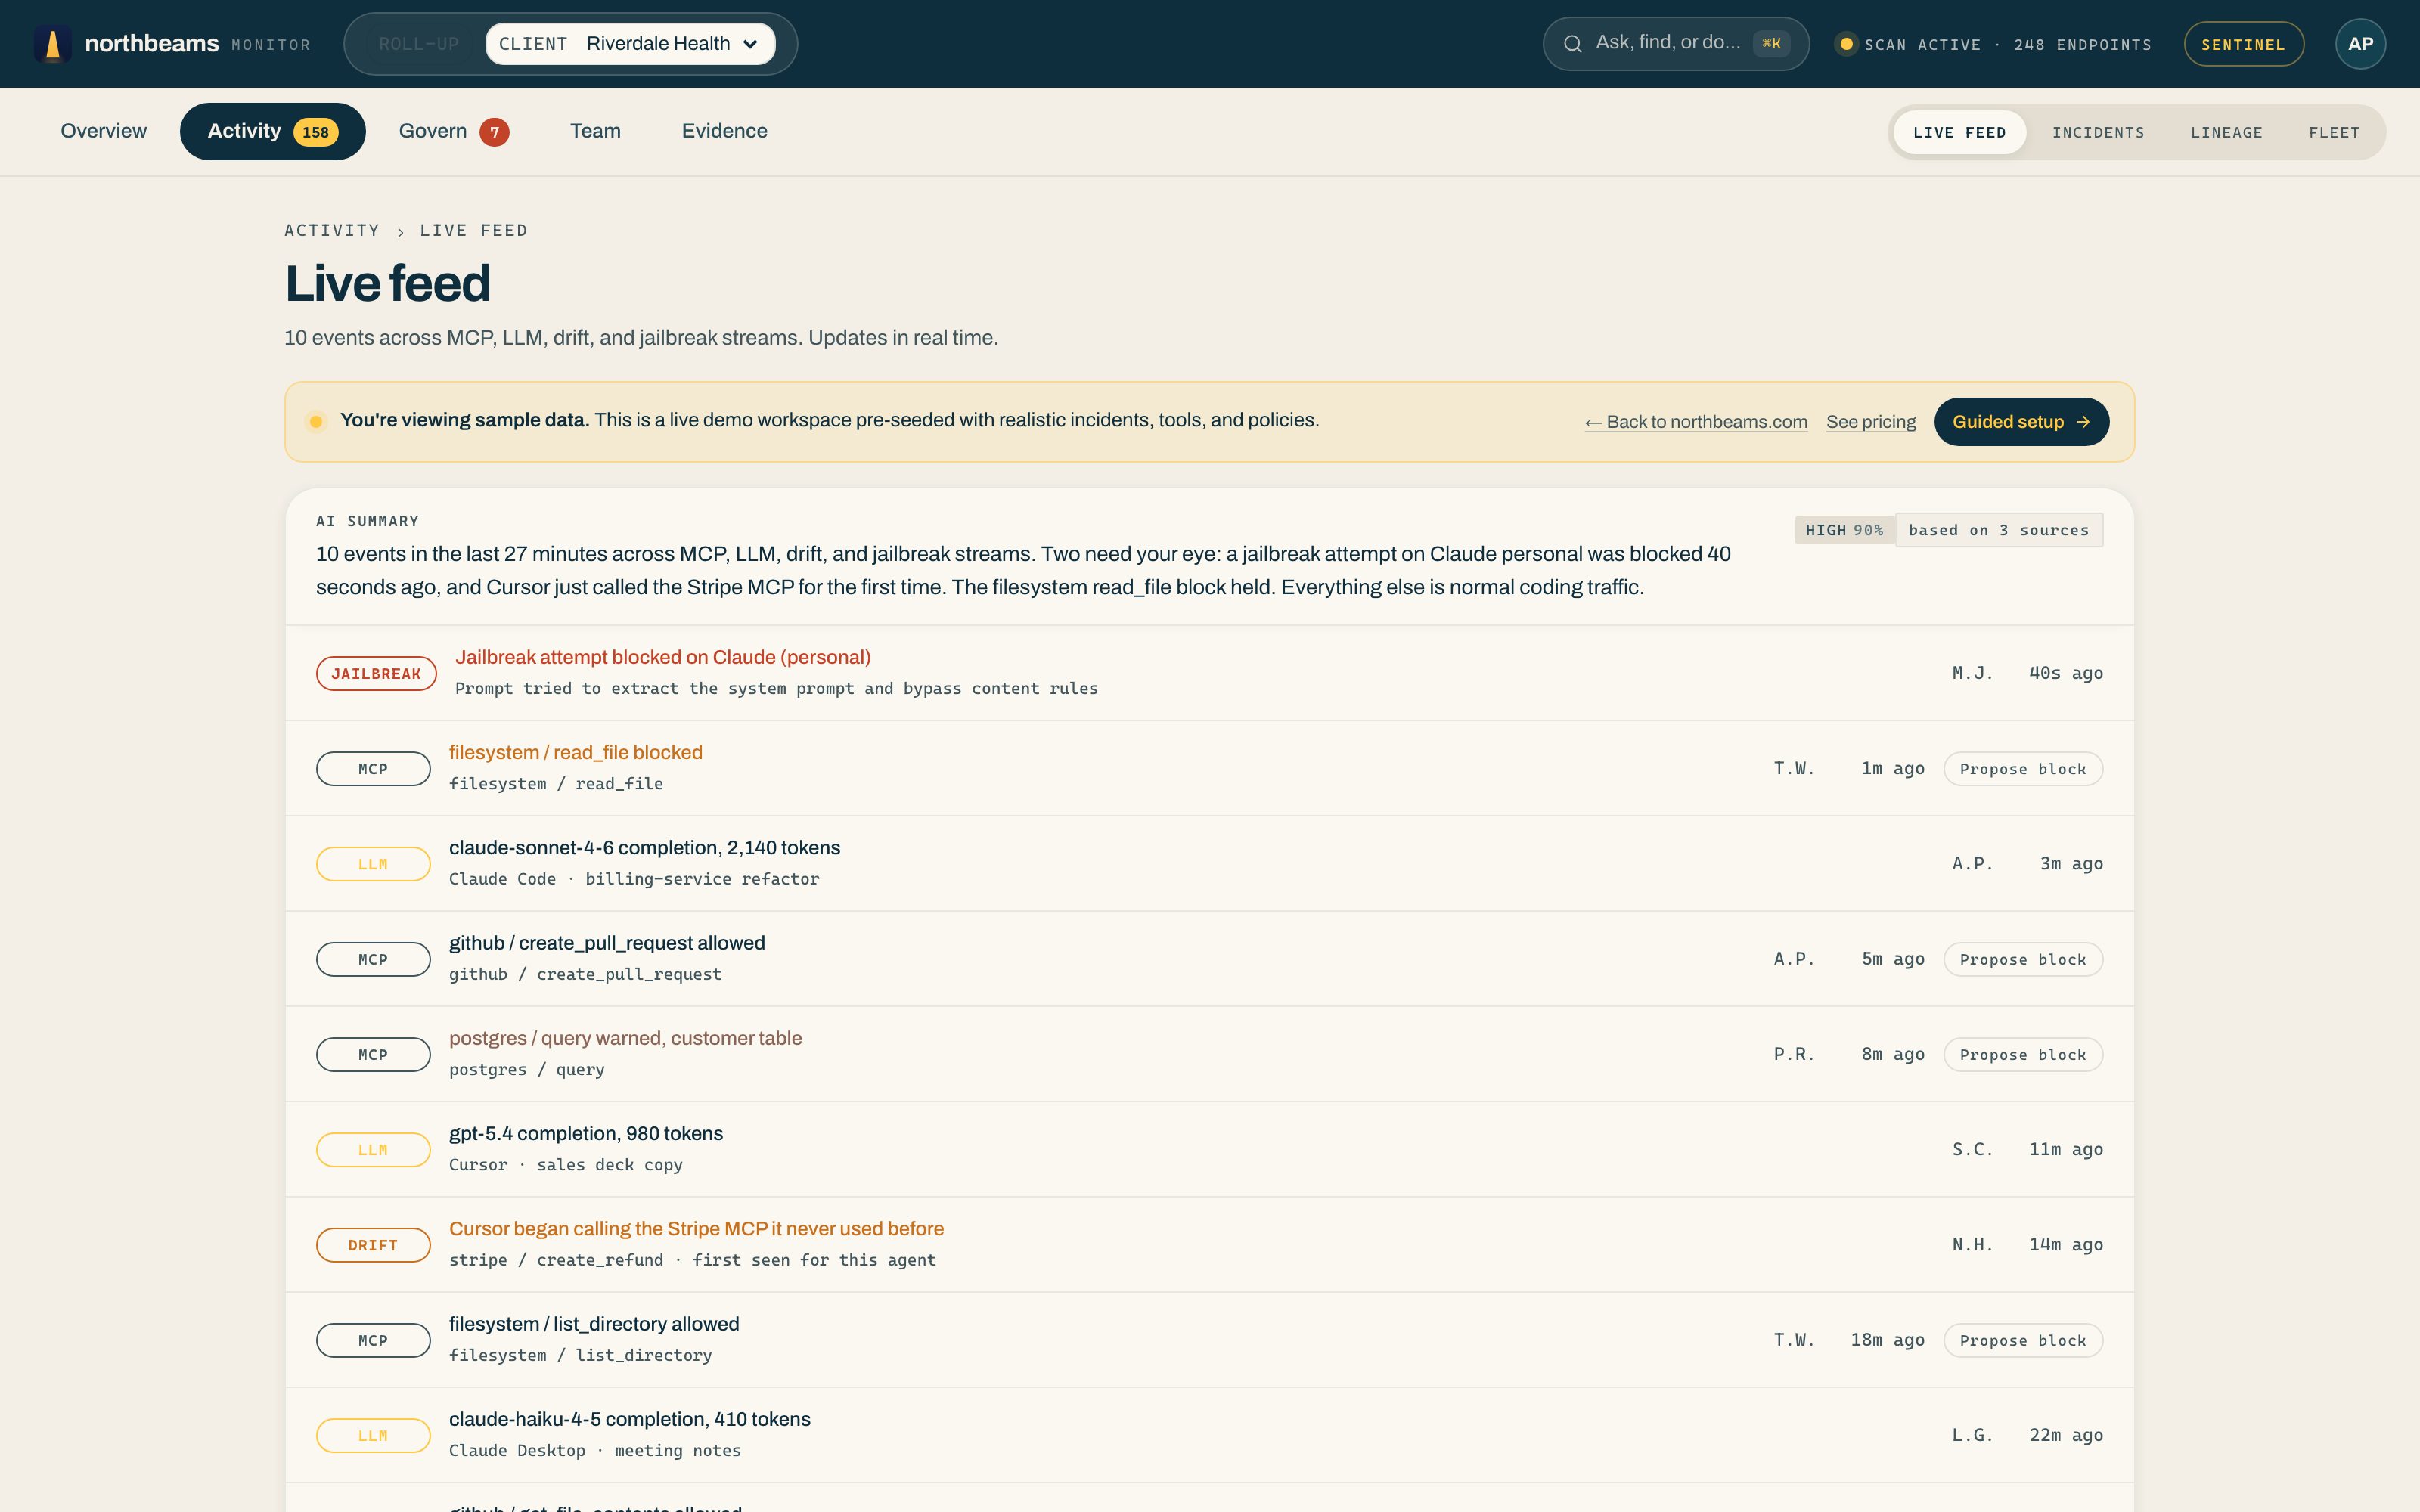Viewport: 2420px width, 1512px height.
Task: Click the HIGH 90% confidence badge
Action: coord(1845,530)
